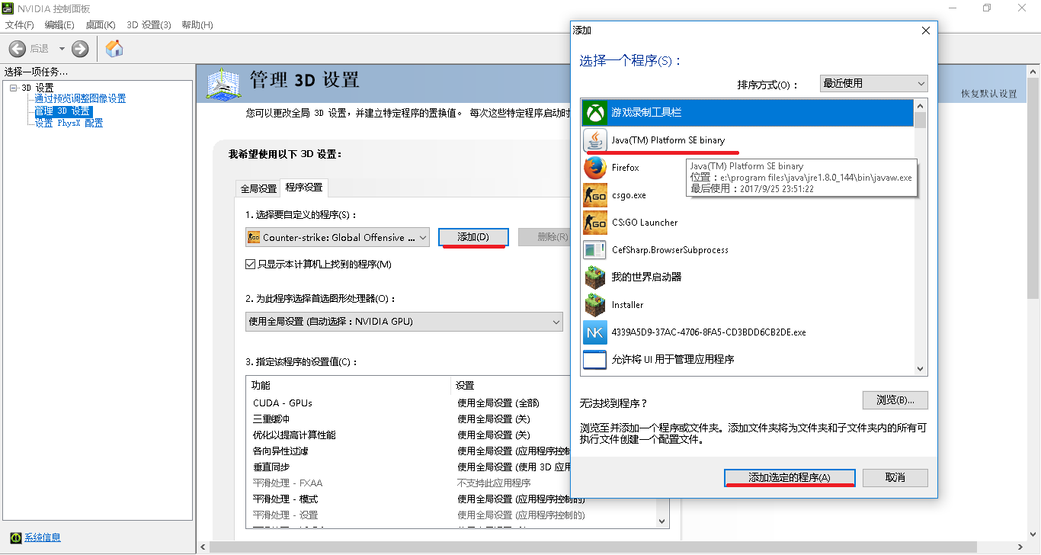Image resolution: width=1041 pixels, height=555 pixels.
Task: Click the home icon in toolbar
Action: pos(114,49)
